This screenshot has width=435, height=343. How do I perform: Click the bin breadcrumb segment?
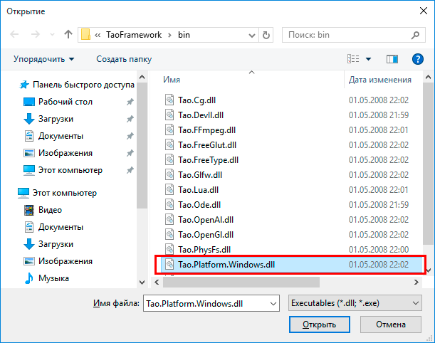[x=184, y=35]
